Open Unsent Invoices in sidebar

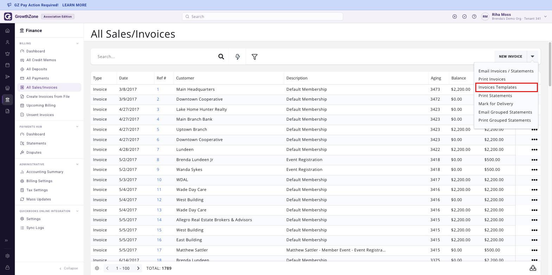point(40,115)
